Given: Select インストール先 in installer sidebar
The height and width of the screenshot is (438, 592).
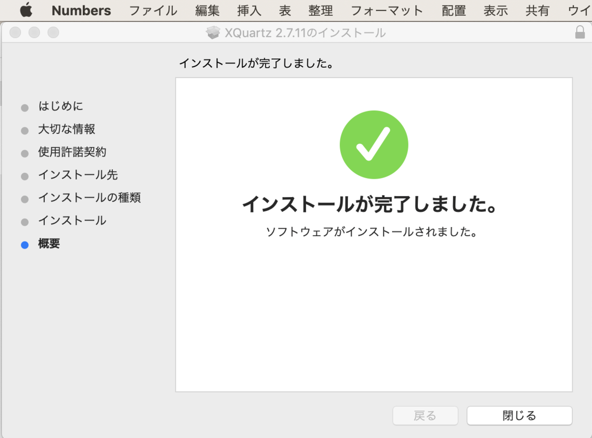Looking at the screenshot, I should pyautogui.click(x=77, y=175).
